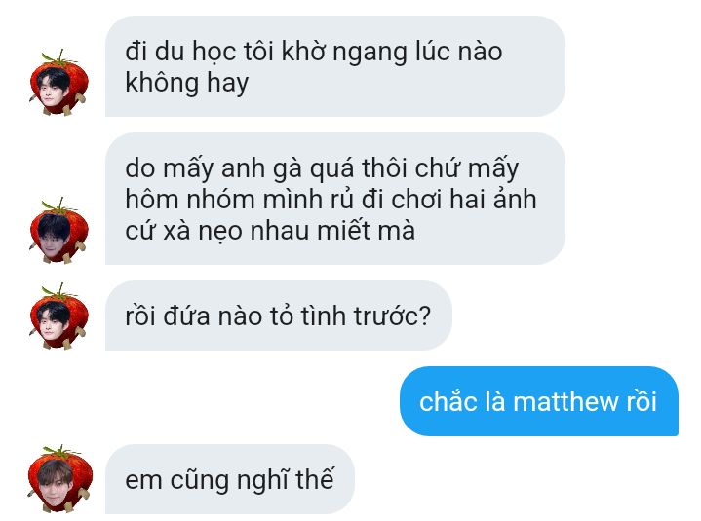
Task: Click the question mark ending "tỏ tình trước?"
Action: (425, 316)
